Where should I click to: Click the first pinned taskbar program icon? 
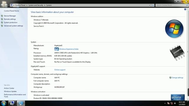point(12,103)
